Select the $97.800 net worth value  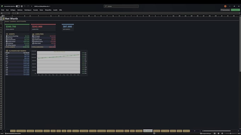coord(67,26)
